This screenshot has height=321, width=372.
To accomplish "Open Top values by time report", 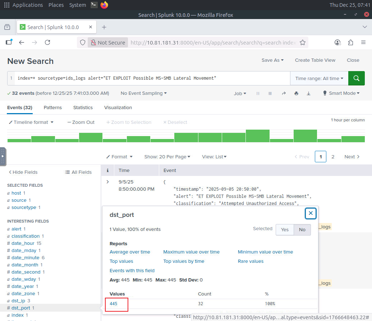I will coord(184,261).
